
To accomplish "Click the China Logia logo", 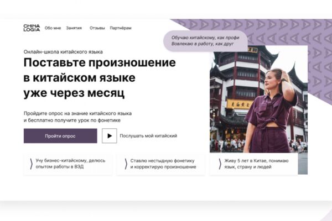I will click(32, 28).
